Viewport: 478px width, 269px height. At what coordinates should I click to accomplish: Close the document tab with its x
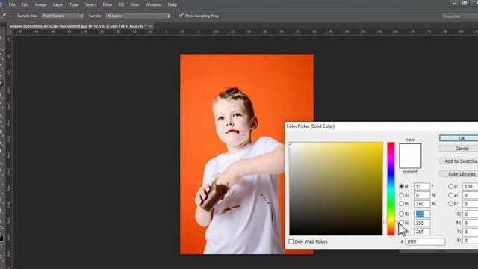point(151,26)
